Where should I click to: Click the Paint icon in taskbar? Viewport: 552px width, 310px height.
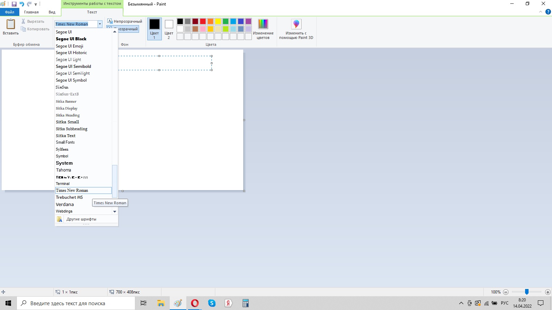click(178, 303)
